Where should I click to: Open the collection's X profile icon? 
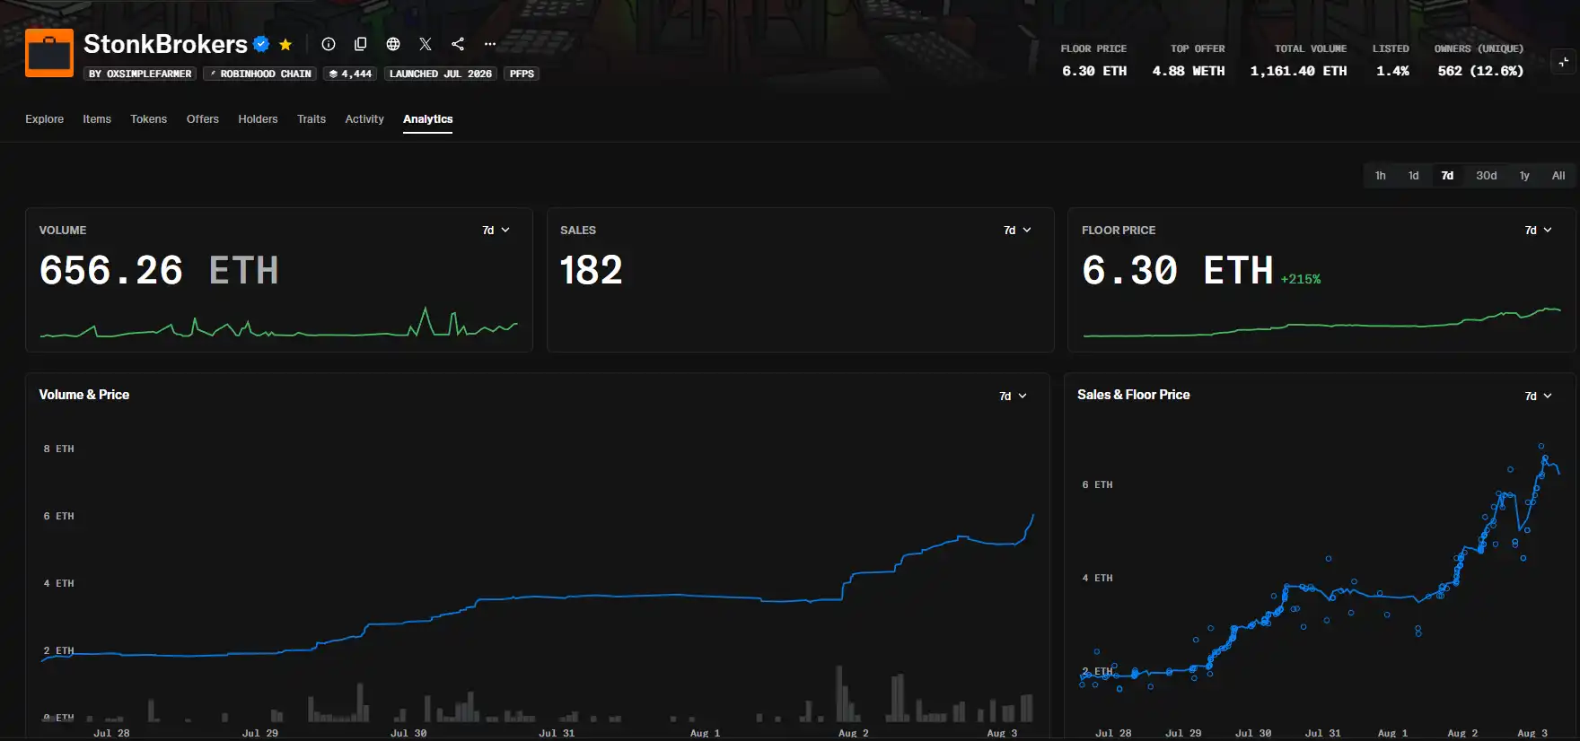[x=426, y=44]
